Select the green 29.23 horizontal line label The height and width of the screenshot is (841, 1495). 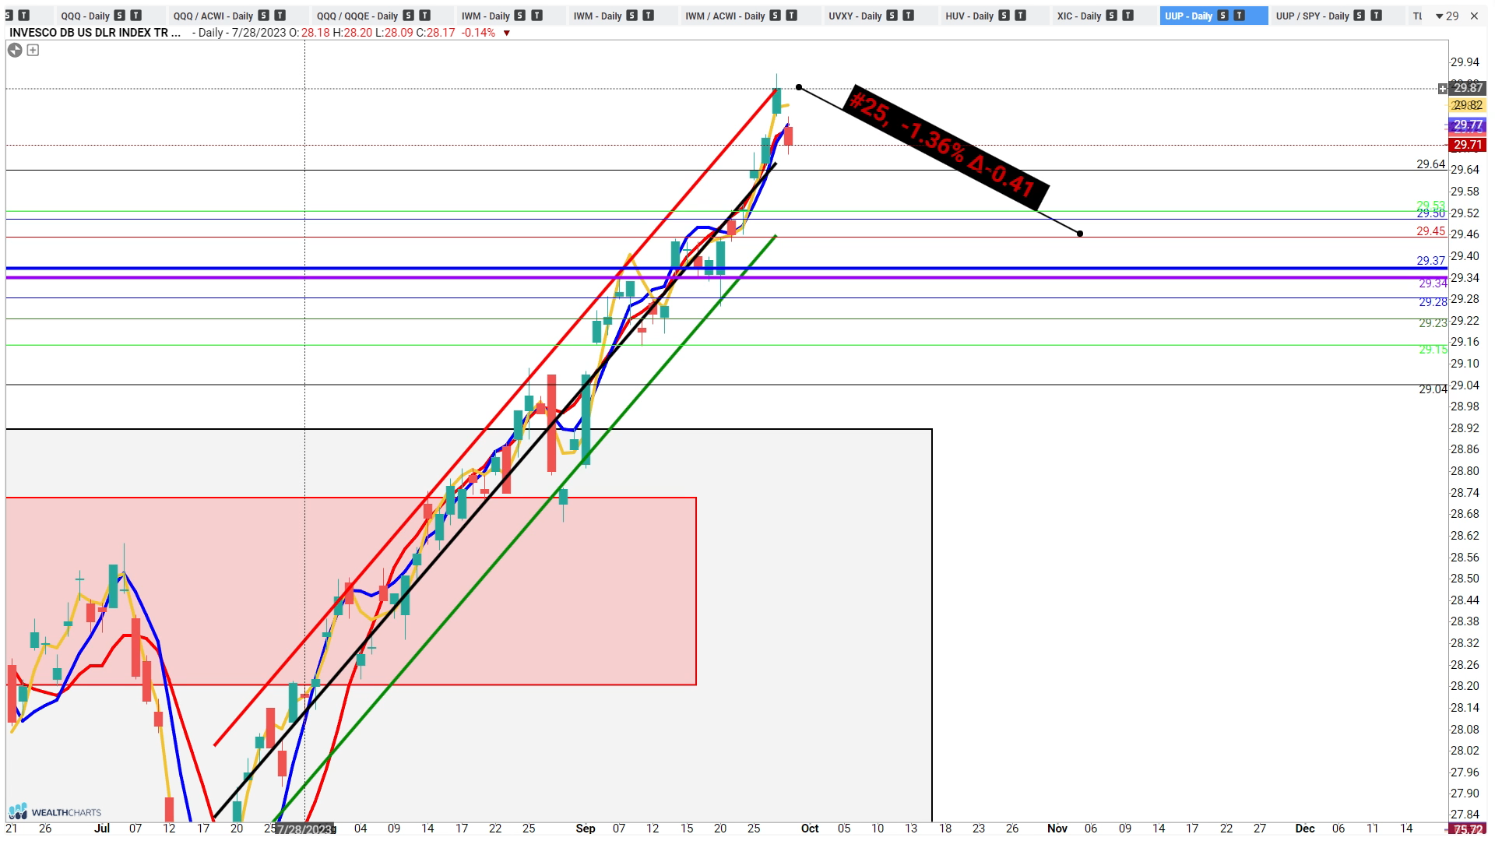pyautogui.click(x=1433, y=323)
